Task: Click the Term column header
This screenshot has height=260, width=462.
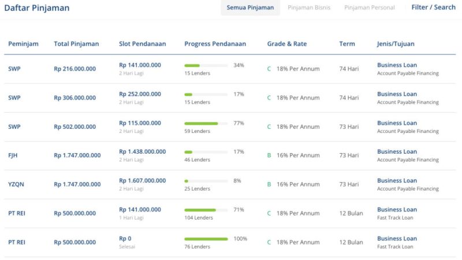Action: click(x=347, y=44)
